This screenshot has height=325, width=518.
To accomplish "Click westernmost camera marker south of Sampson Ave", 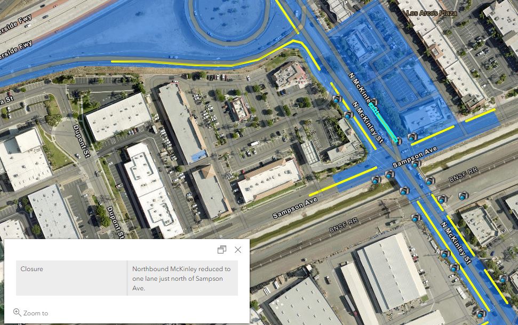I will pyautogui.click(x=376, y=180).
